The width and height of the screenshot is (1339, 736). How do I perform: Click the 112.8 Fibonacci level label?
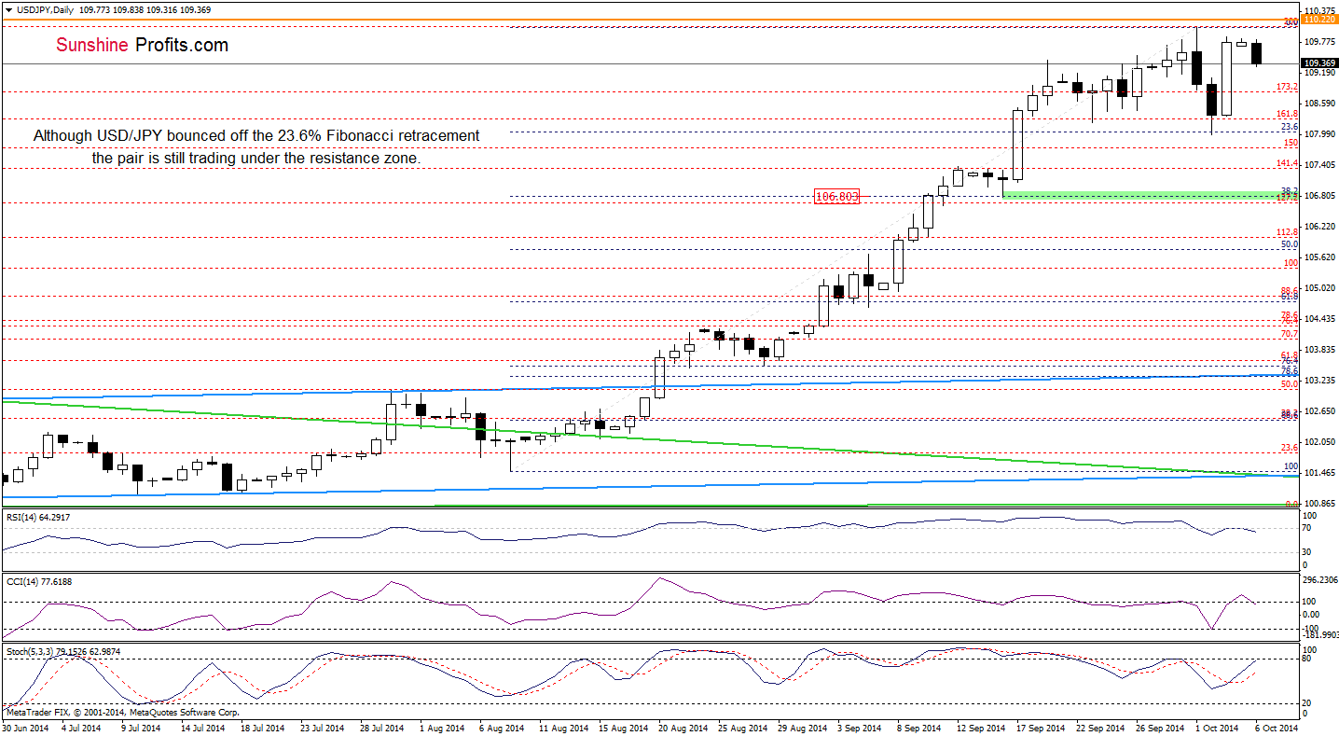coord(1288,232)
